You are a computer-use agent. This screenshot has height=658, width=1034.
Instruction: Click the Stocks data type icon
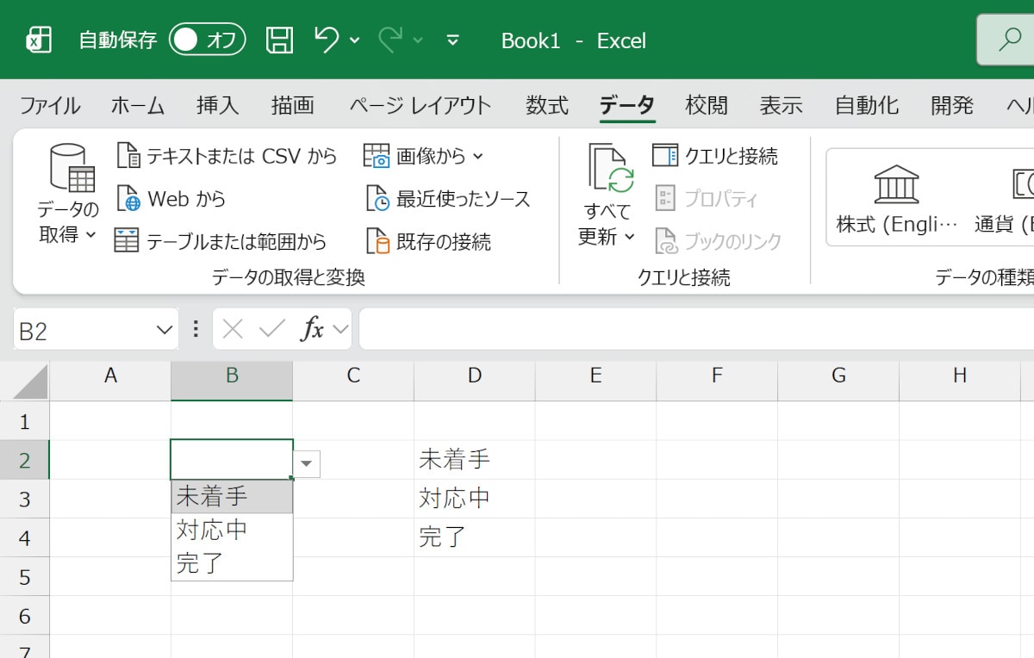896,183
